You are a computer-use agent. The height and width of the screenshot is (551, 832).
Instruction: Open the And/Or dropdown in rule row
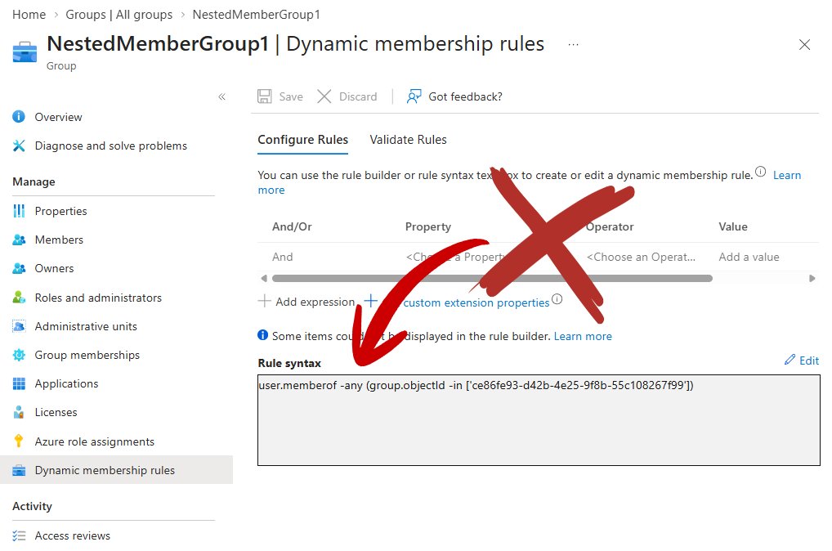pyautogui.click(x=282, y=257)
